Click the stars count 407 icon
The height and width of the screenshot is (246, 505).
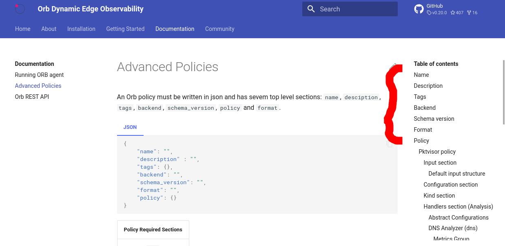[453, 13]
